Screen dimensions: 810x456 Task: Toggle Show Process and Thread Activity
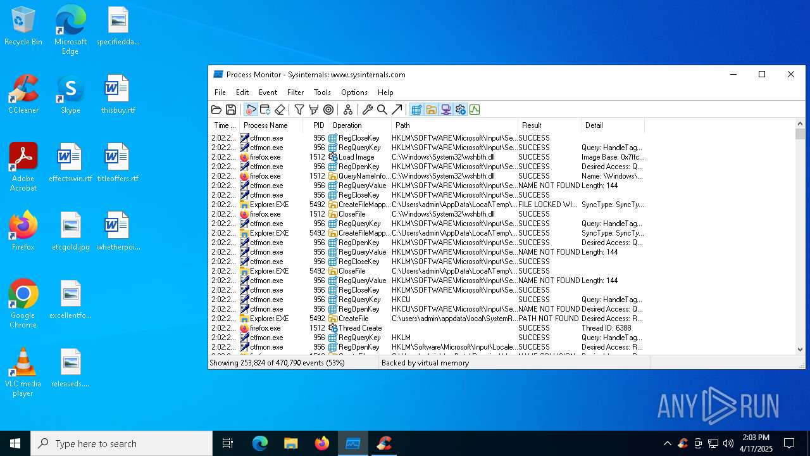click(460, 110)
